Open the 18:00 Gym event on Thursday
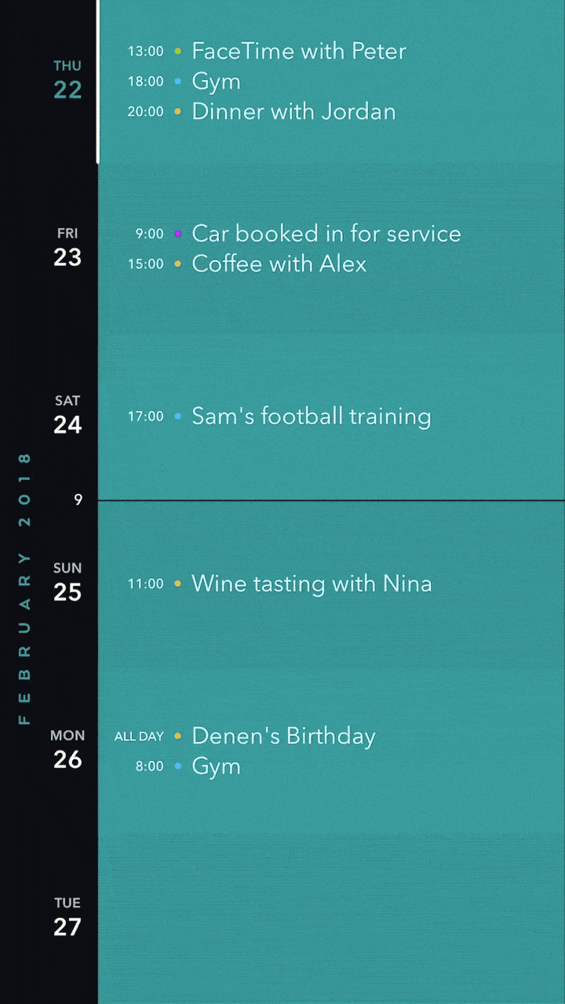Viewport: 565px width, 1004px height. 216,82
